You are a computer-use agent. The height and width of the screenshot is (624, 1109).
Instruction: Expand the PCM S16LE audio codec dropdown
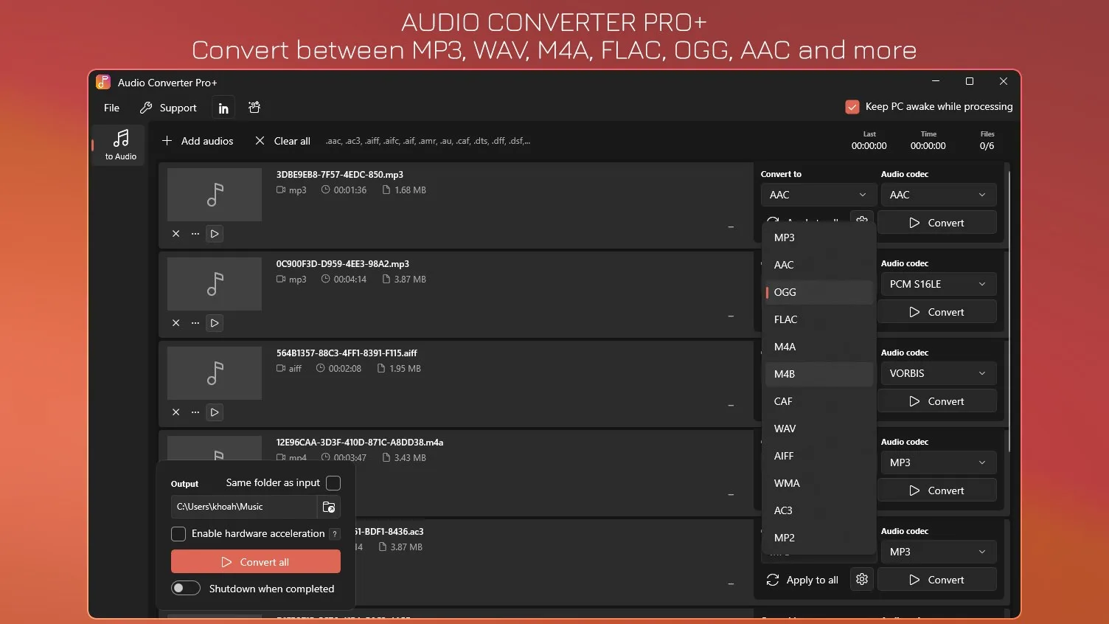coord(938,284)
